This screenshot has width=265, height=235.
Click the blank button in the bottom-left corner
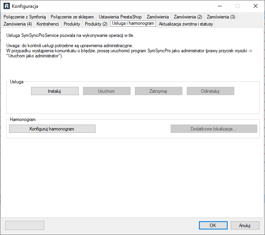pos(25,225)
